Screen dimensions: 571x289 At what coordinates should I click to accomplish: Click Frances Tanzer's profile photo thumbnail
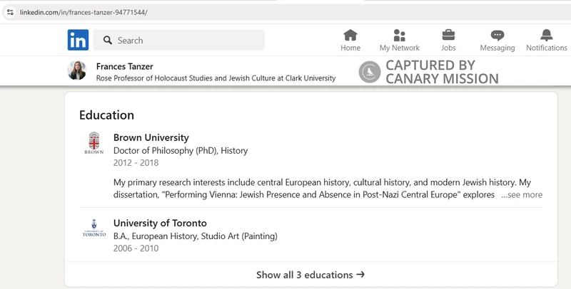(x=77, y=70)
